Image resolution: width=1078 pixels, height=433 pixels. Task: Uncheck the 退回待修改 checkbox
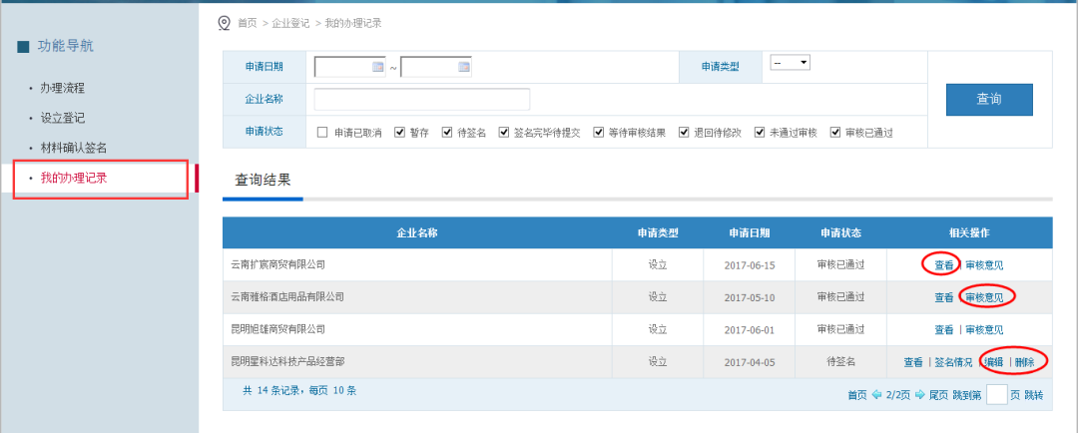pyautogui.click(x=684, y=133)
